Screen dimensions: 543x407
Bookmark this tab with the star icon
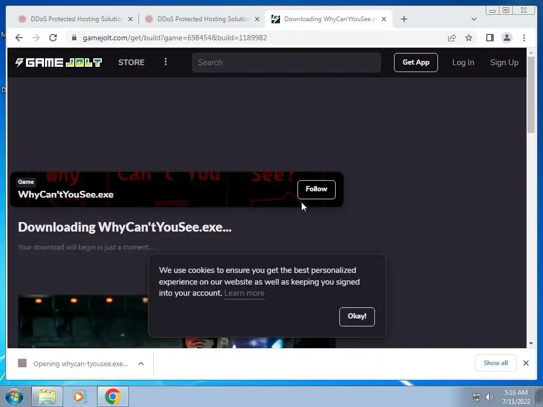tap(469, 38)
